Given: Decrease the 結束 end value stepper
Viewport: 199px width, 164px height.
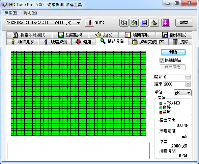Looking at the screenshot, I should point(188,85).
